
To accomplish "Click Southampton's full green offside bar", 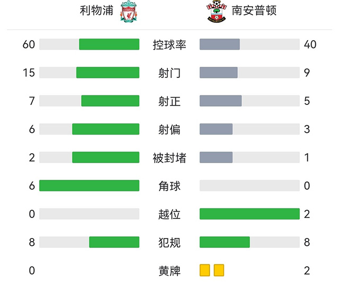I will tap(249, 214).
